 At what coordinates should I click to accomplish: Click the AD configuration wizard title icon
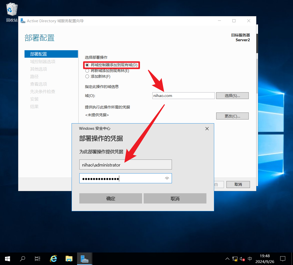23,21
